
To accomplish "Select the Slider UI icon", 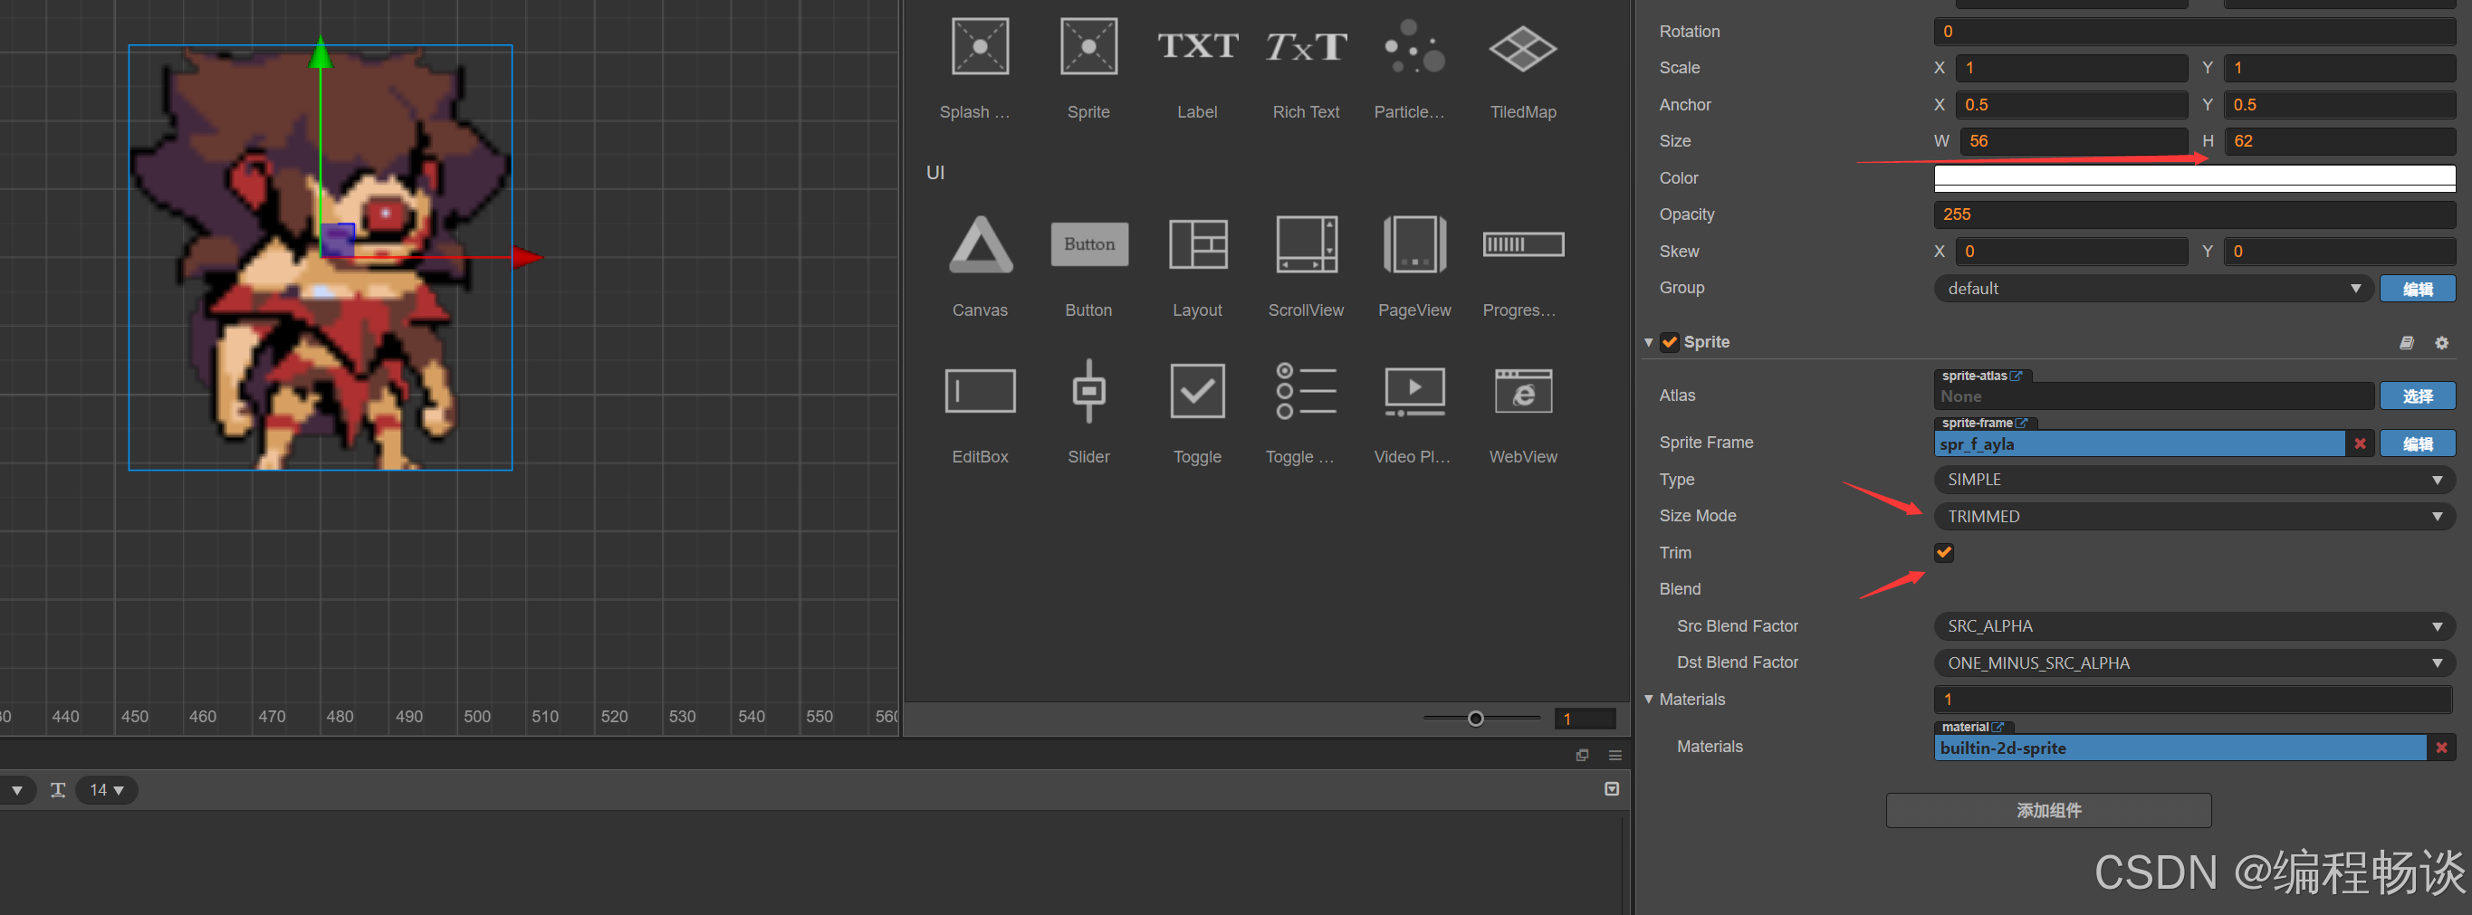I will [x=1088, y=390].
